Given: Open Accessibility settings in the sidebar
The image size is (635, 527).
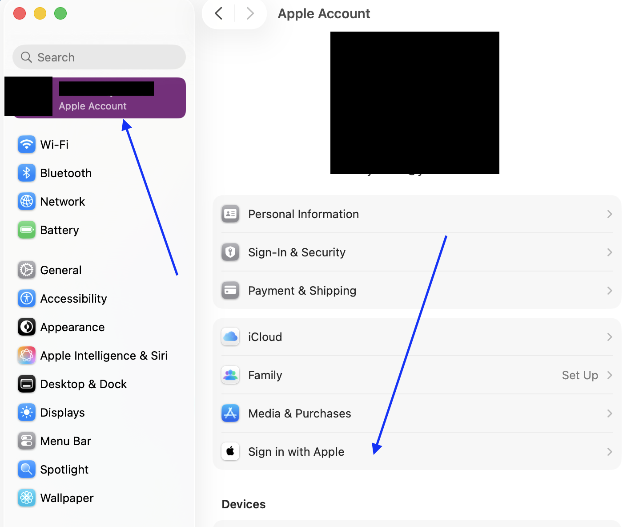Looking at the screenshot, I should click(99, 299).
